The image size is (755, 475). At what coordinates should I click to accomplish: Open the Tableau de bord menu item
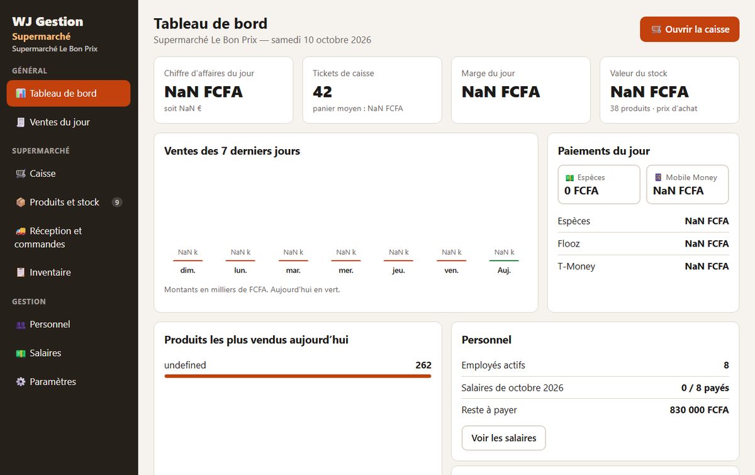click(x=69, y=93)
